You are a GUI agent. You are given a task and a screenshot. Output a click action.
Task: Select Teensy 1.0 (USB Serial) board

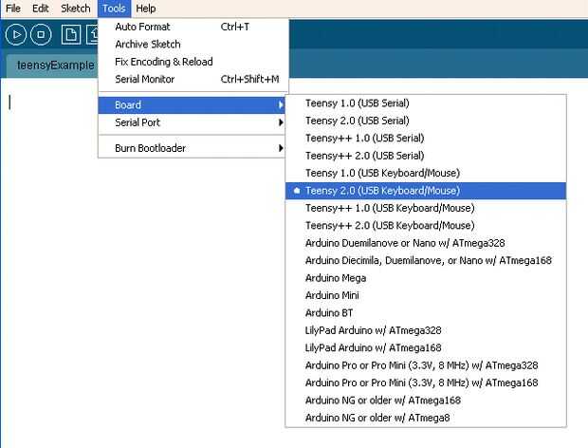click(x=426, y=103)
